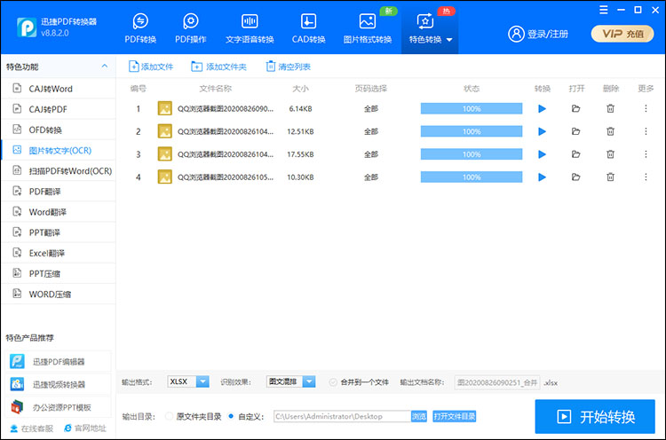
Task: Click row 1 image file thumbnail
Action: (165, 108)
